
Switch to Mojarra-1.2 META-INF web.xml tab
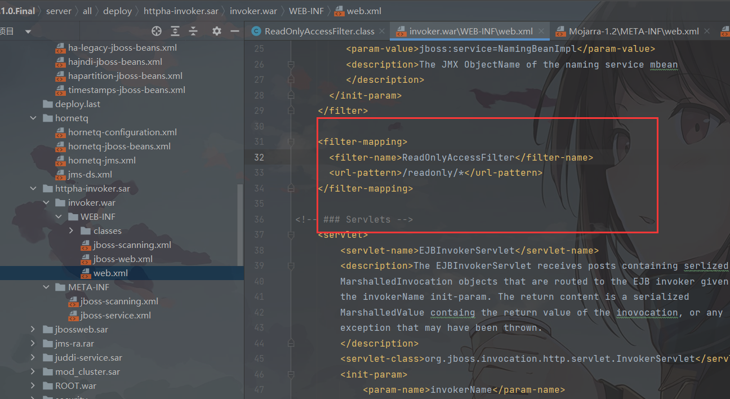pyautogui.click(x=633, y=32)
